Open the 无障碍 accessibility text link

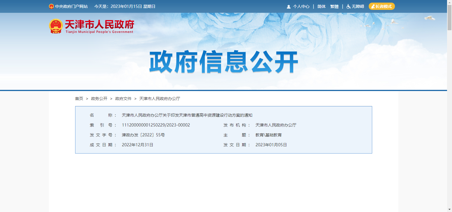click(x=358, y=6)
